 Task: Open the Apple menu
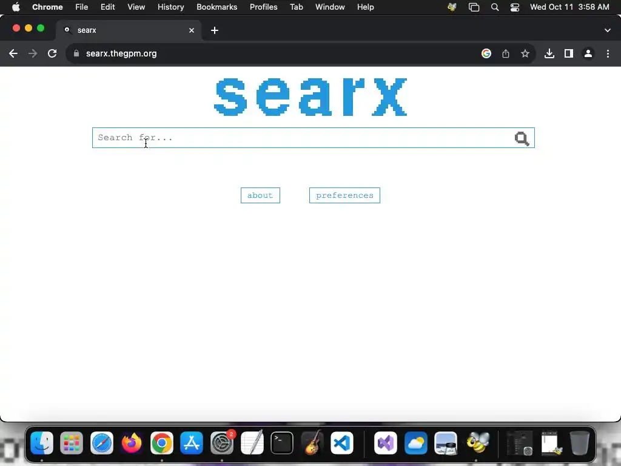click(16, 7)
